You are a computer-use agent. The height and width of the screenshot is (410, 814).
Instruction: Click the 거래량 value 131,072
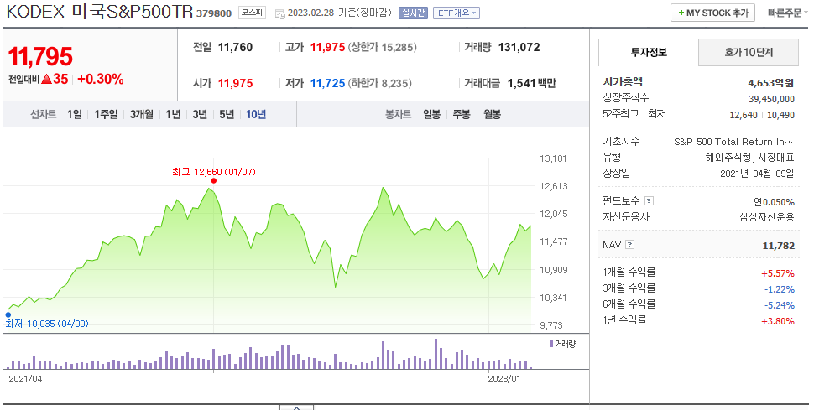[519, 47]
